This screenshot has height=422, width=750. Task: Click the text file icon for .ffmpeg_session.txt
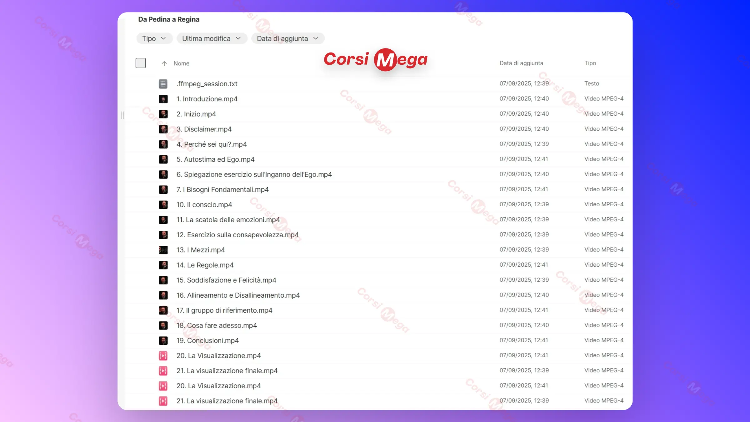(x=163, y=84)
